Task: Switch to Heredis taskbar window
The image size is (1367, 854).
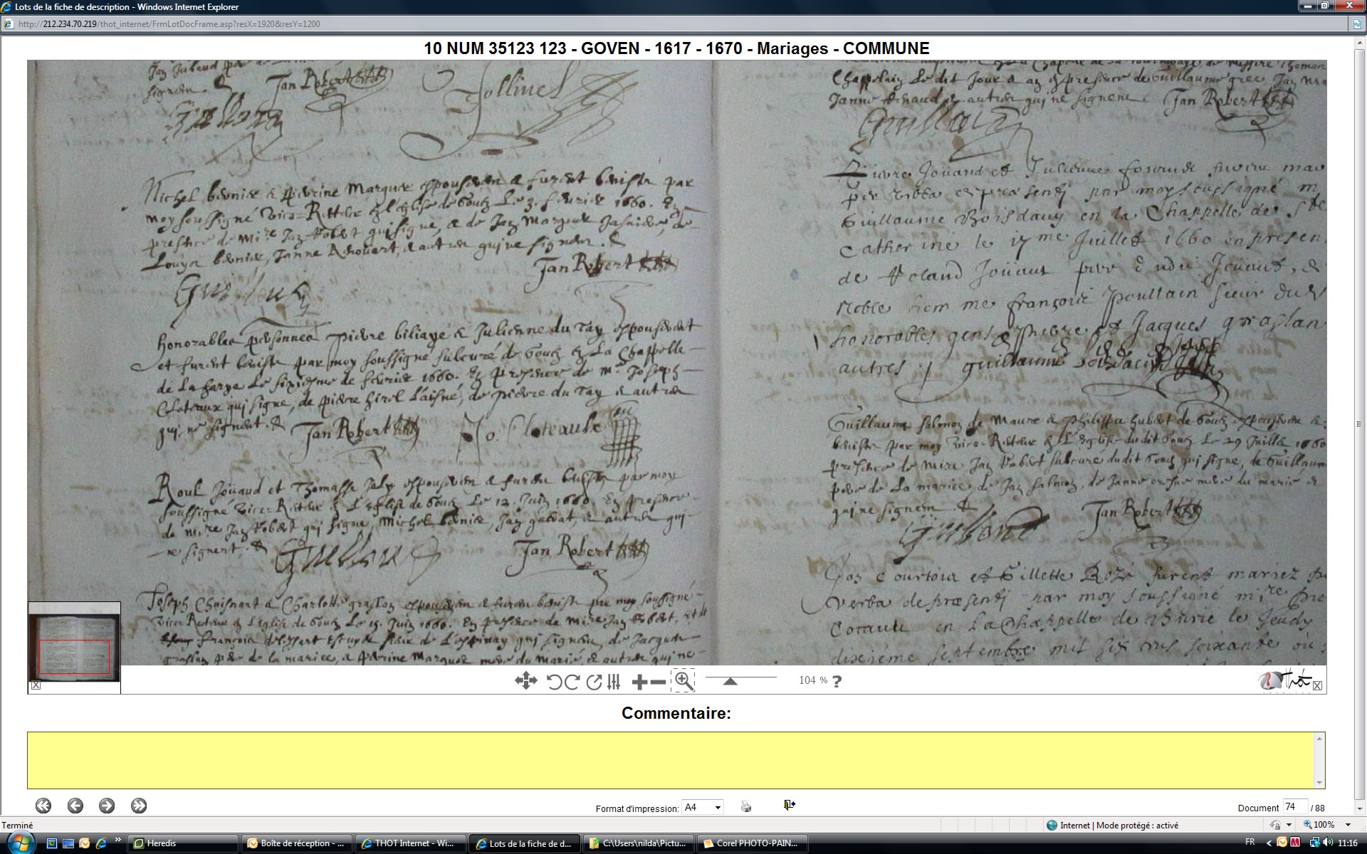Action: pos(184,843)
